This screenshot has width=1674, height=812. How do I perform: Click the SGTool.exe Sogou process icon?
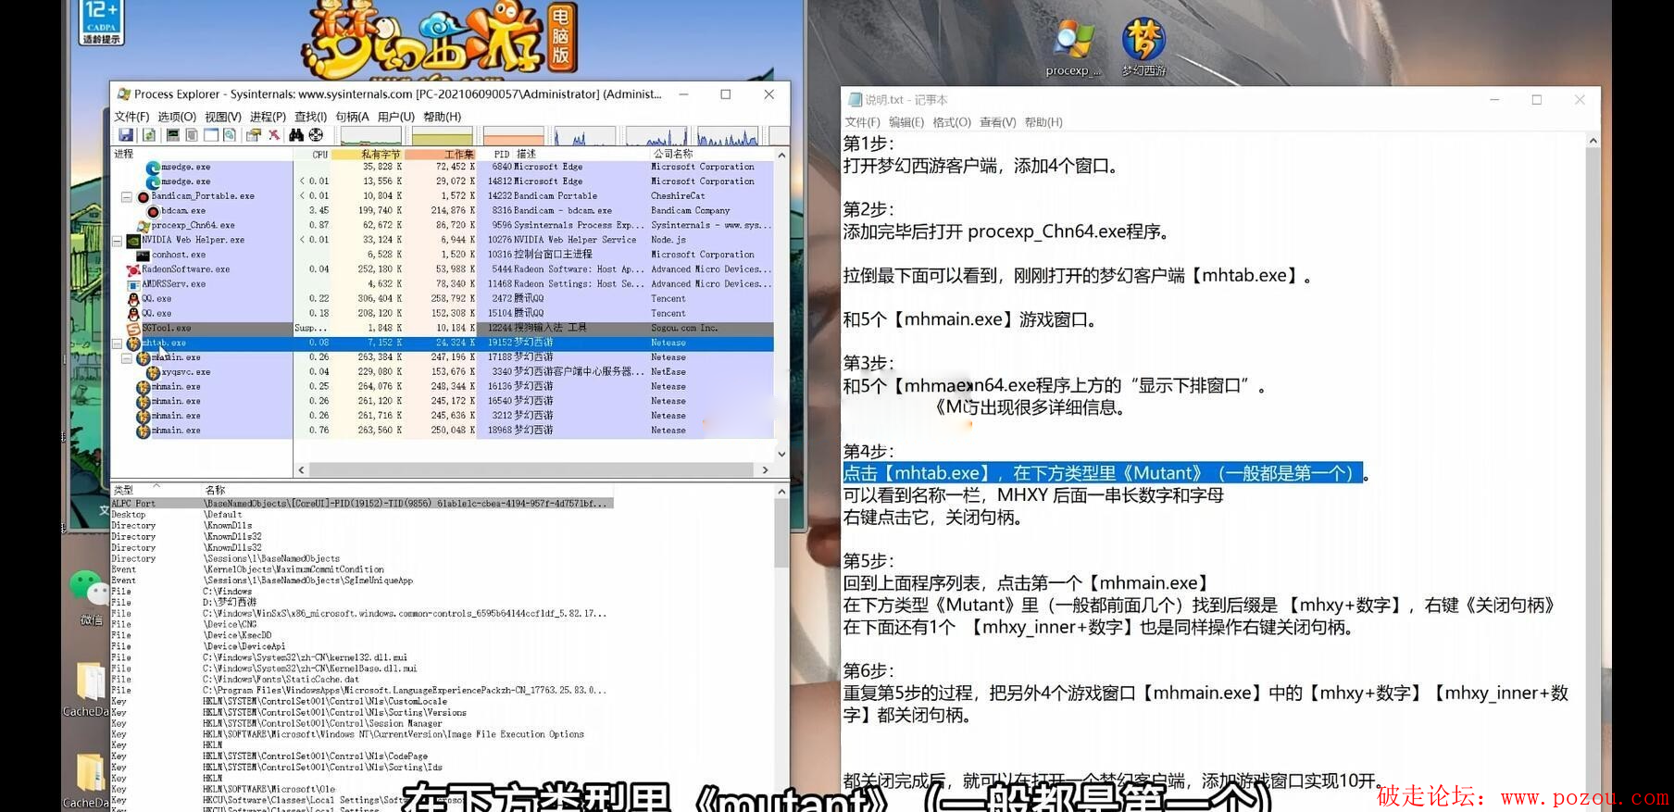point(133,329)
